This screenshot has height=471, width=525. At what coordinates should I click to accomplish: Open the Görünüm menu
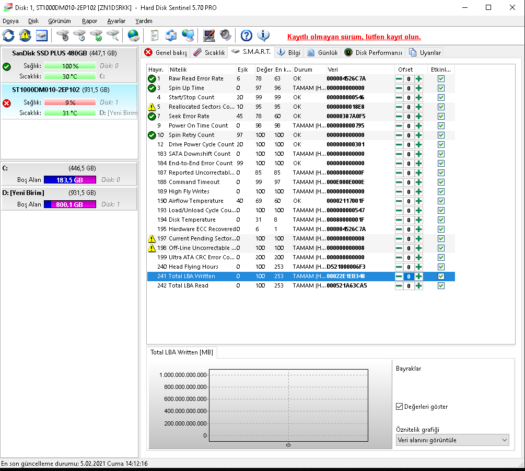59,21
